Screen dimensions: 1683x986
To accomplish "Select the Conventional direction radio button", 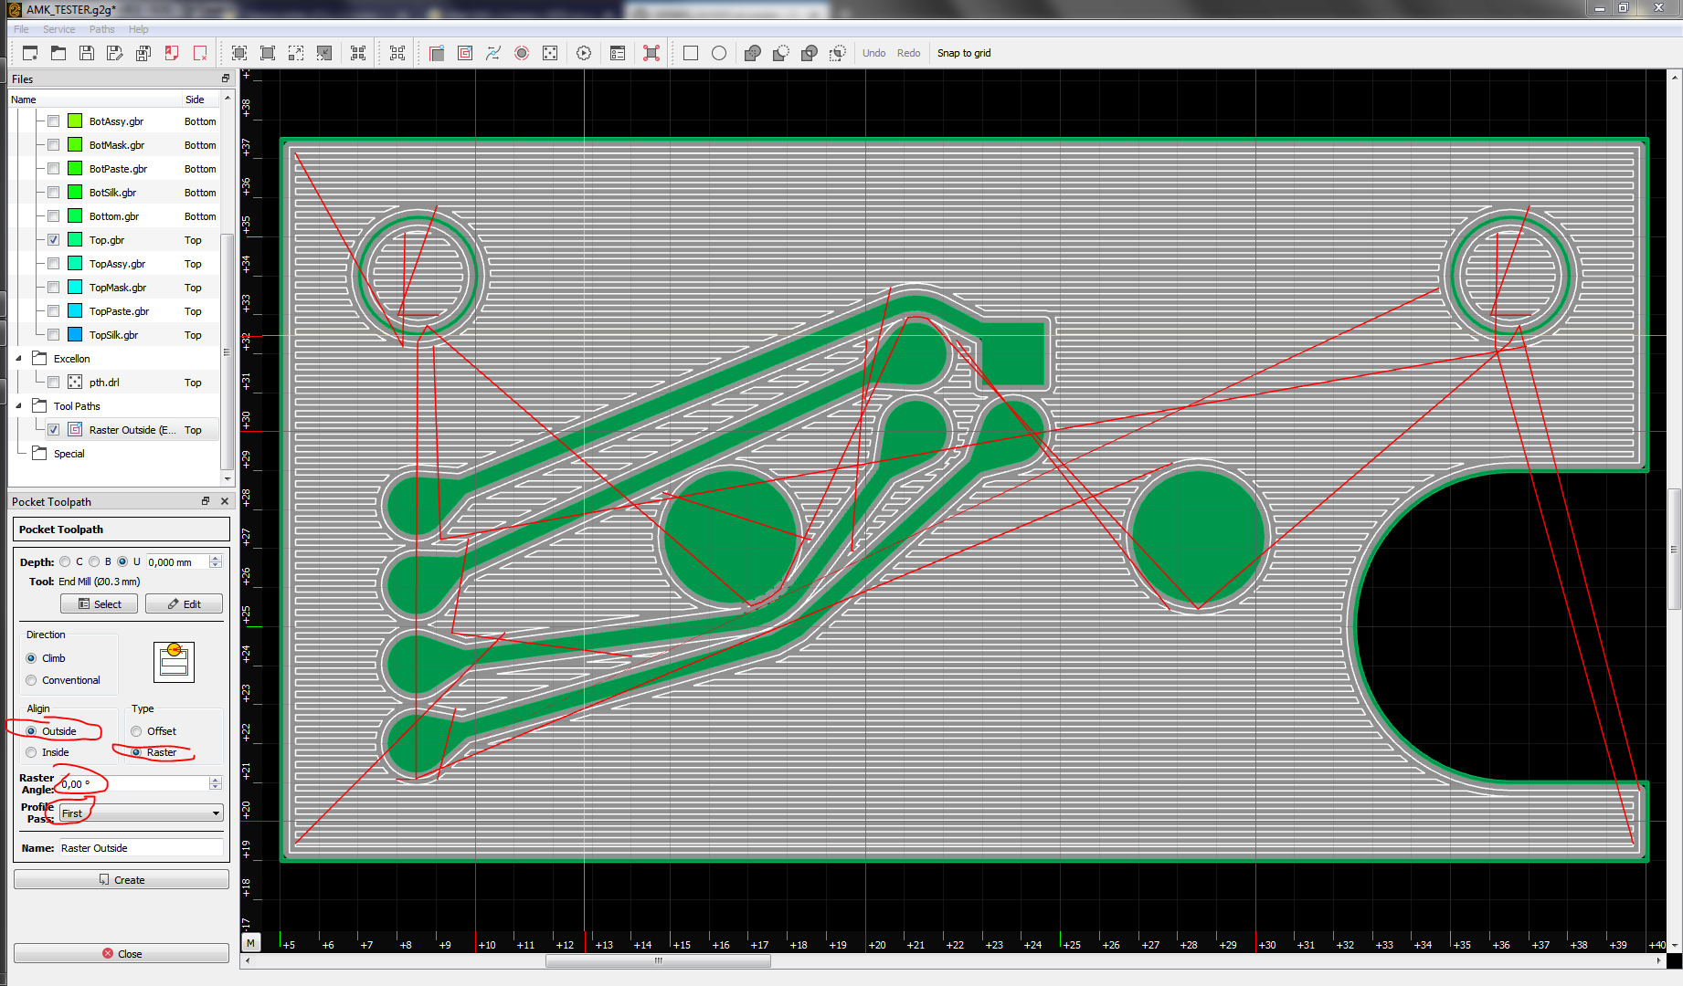I will point(32,680).
